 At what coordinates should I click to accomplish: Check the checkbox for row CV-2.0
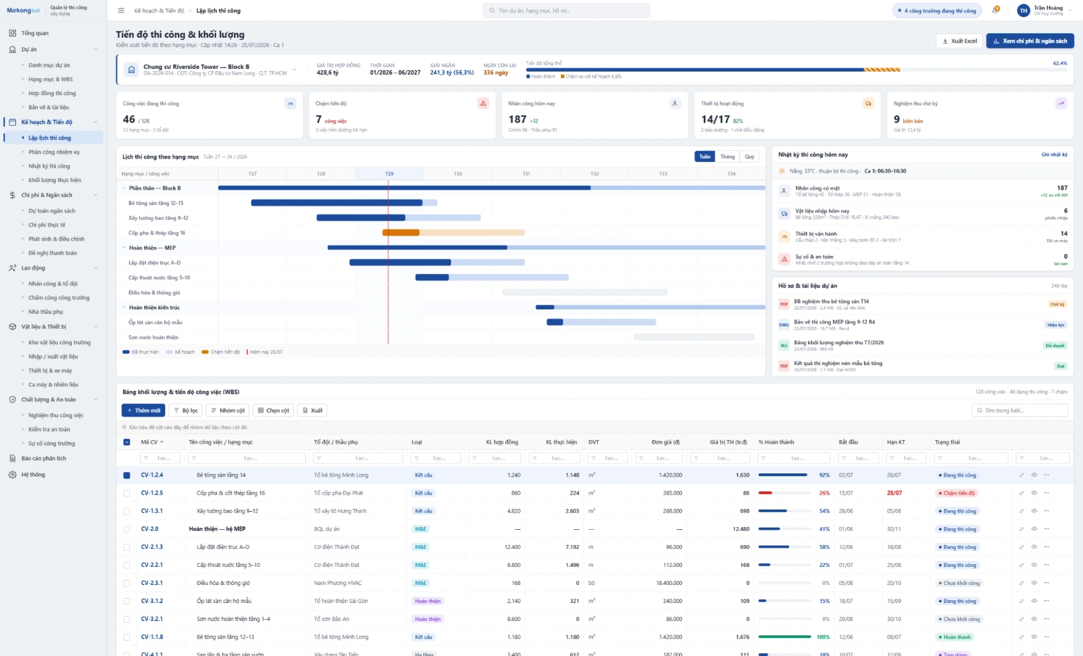point(126,529)
